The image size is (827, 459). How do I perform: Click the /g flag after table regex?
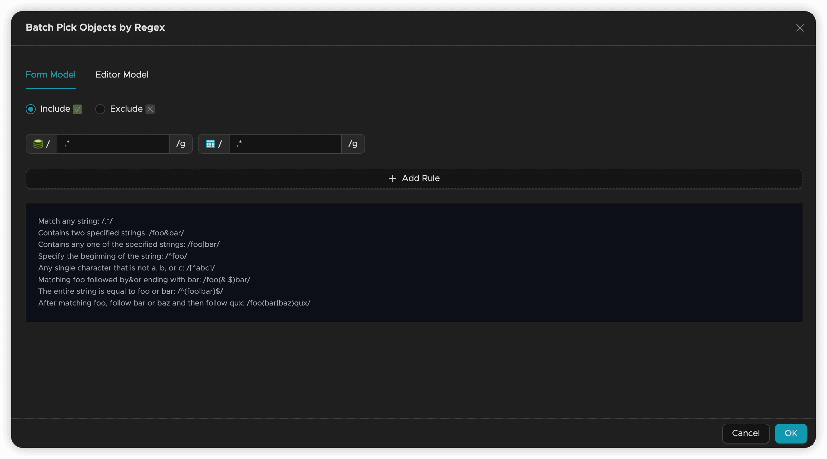tap(353, 144)
